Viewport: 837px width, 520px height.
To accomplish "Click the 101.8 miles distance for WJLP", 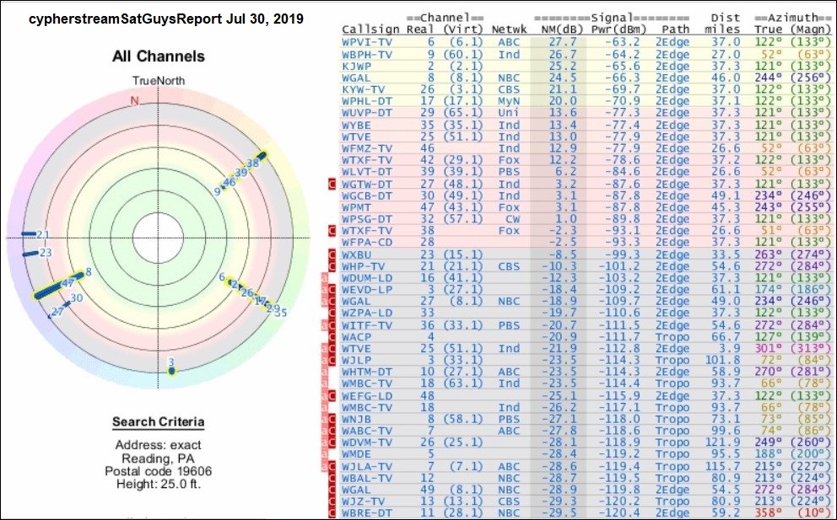I will pyautogui.click(x=722, y=361).
